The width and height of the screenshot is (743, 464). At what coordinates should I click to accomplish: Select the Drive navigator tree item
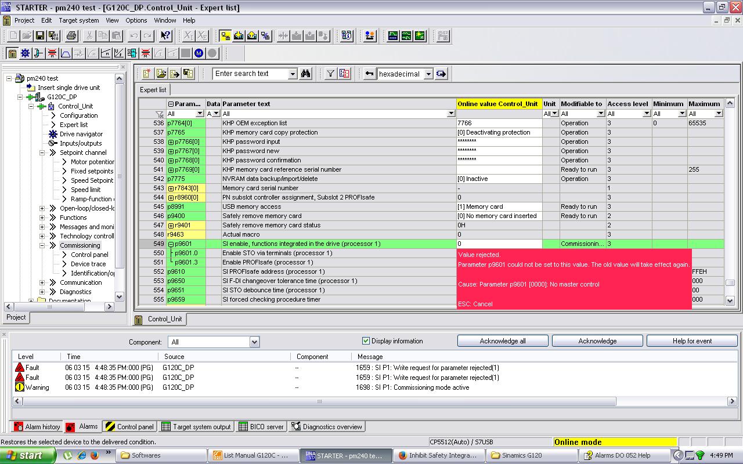click(81, 134)
